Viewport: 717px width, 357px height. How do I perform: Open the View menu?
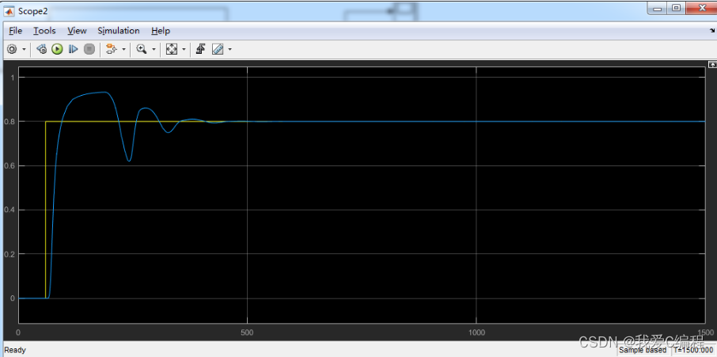pyautogui.click(x=77, y=31)
